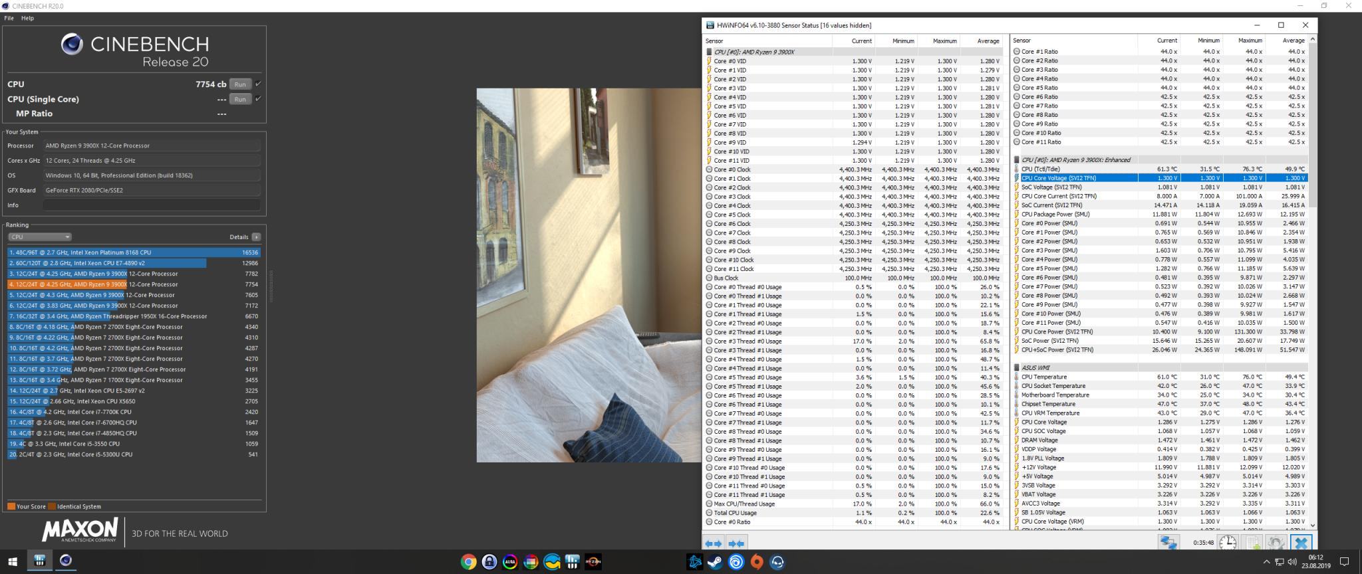This screenshot has width=1362, height=574.
Task: Open the tray network icon
Action: [1279, 562]
